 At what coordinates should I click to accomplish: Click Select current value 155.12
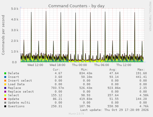coord(57,95)
